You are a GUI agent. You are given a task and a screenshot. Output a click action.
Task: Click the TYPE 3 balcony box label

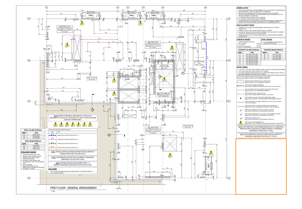click(132, 16)
